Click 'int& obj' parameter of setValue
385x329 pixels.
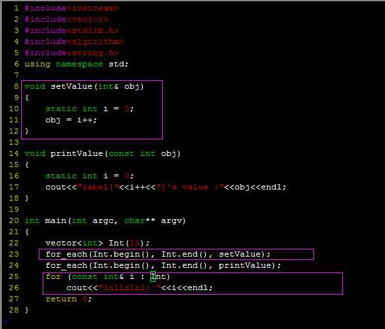(119, 87)
